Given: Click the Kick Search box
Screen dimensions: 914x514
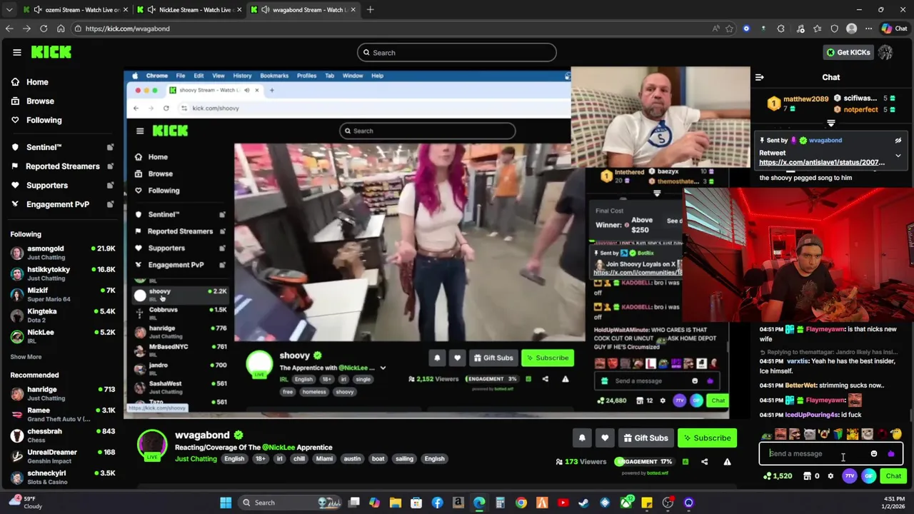Looking at the screenshot, I should [x=456, y=52].
